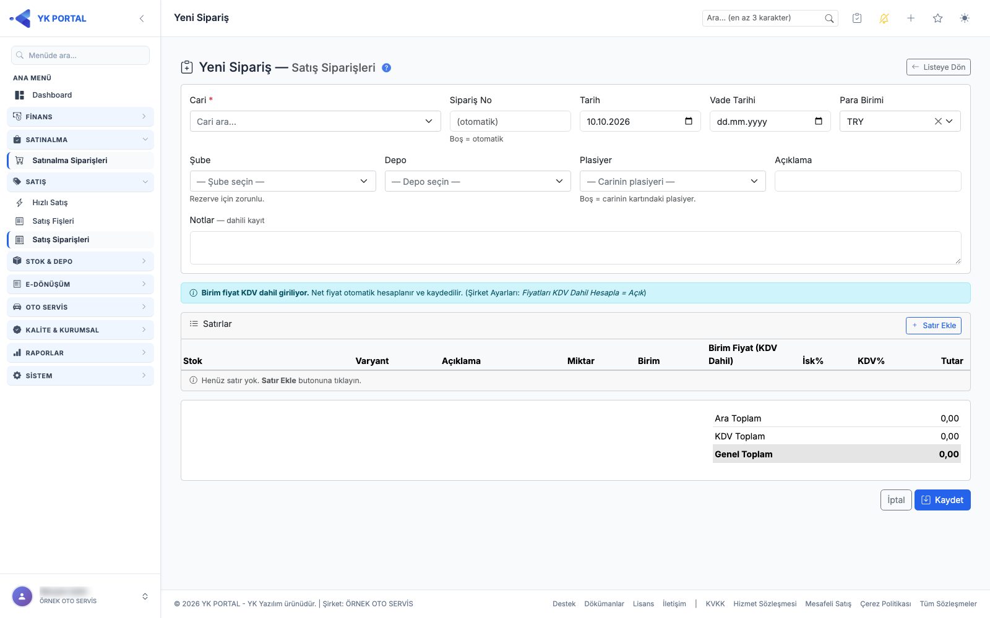This screenshot has height=618, width=990.
Task: Expand the OTO SERVİS section
Action: click(80, 307)
